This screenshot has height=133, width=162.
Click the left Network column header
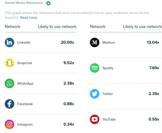point(12,26)
